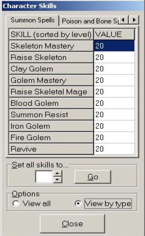Select the Blood Golem value cell
Screen dimensions: 145x236
coord(114,103)
